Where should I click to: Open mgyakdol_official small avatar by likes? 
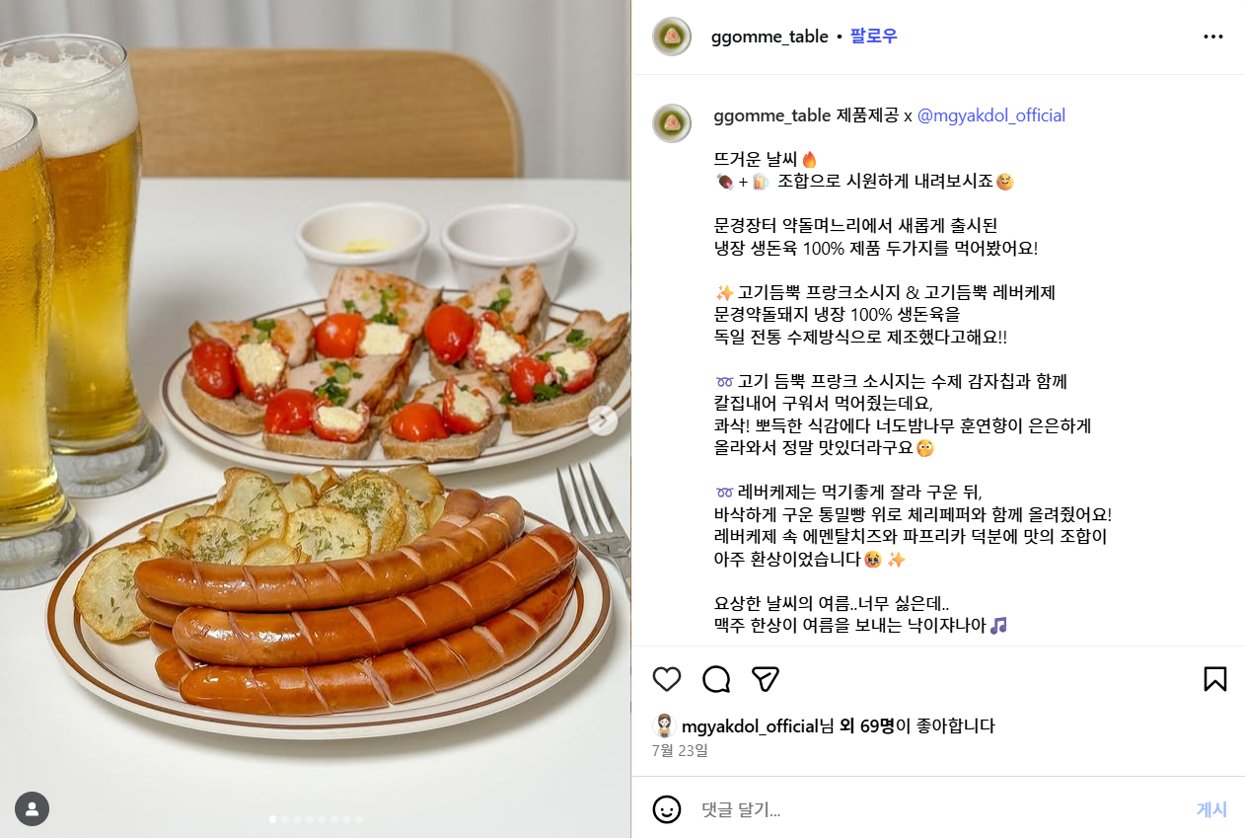pyautogui.click(x=665, y=726)
